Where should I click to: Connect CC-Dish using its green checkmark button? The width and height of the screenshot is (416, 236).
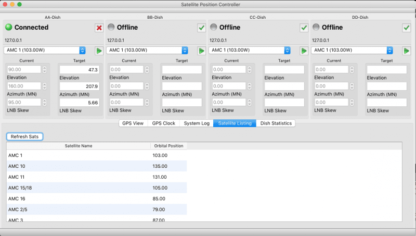pos(304,28)
